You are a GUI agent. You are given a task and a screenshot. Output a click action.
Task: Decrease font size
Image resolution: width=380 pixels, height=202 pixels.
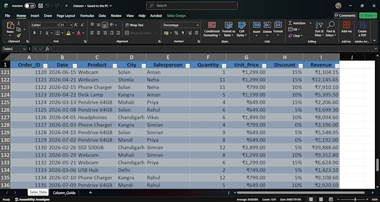click(82, 25)
